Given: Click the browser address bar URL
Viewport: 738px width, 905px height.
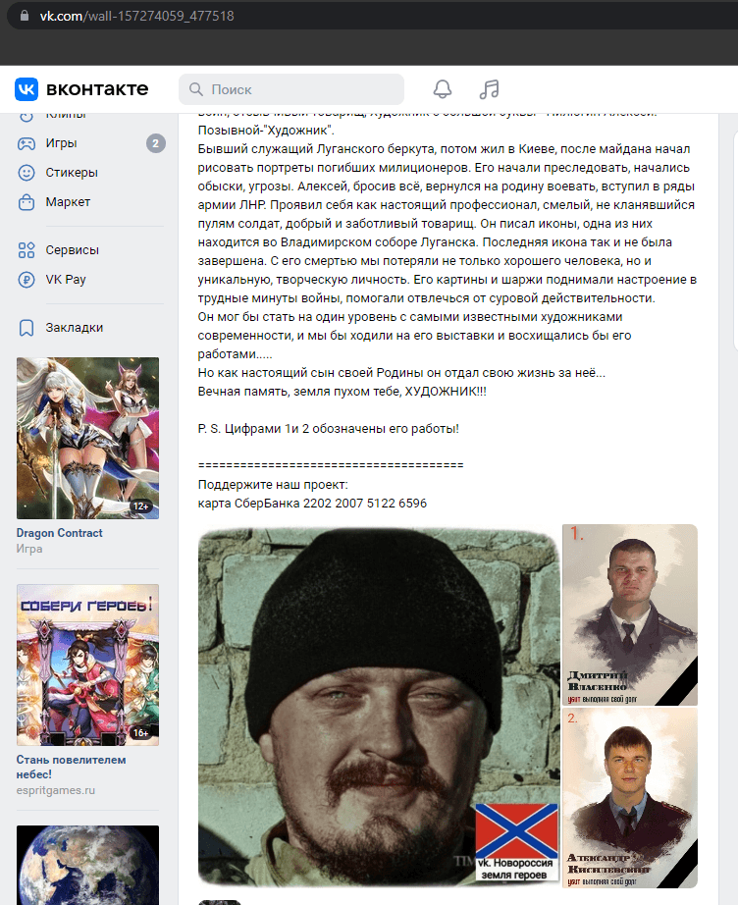Looking at the screenshot, I should [x=136, y=16].
